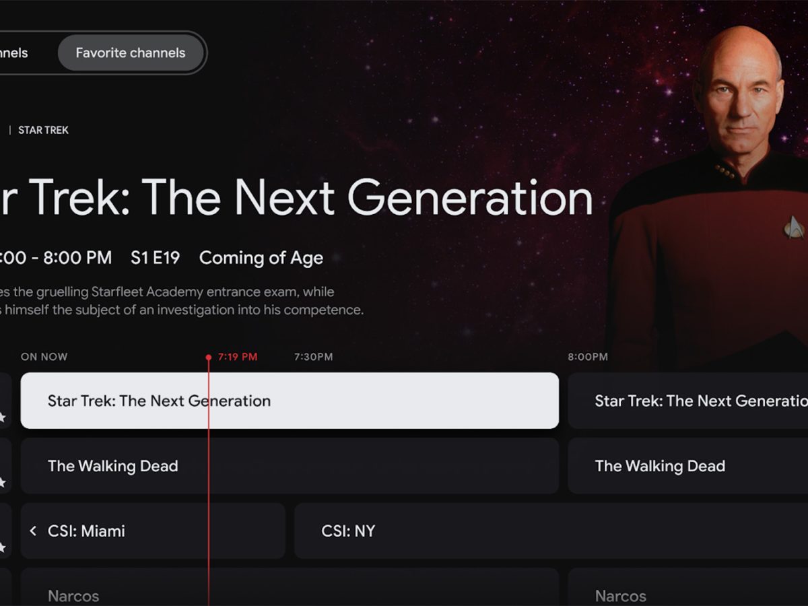Viewport: 808px width, 606px height.
Task: Select The Walking Dead airing now
Action: pyautogui.click(x=290, y=466)
